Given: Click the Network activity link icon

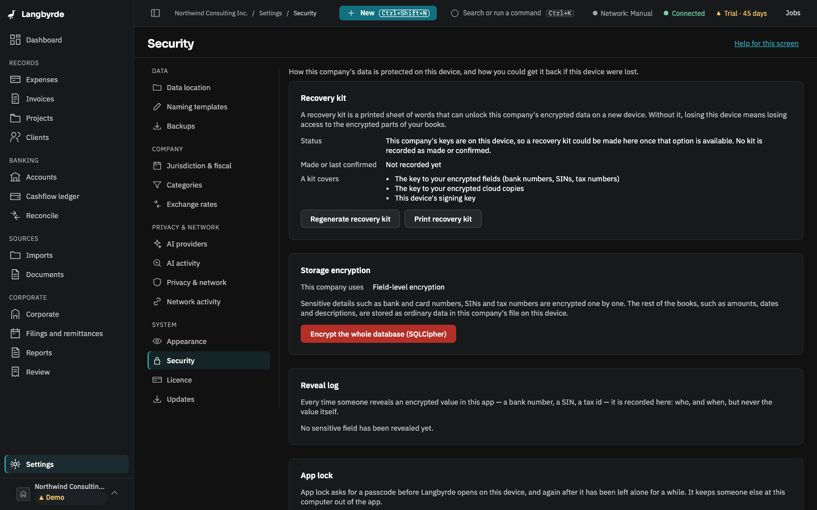Looking at the screenshot, I should [x=157, y=301].
